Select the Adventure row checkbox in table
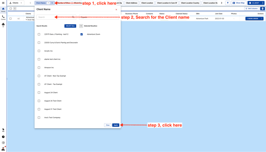The height and width of the screenshot is (152, 266). click(10, 19)
